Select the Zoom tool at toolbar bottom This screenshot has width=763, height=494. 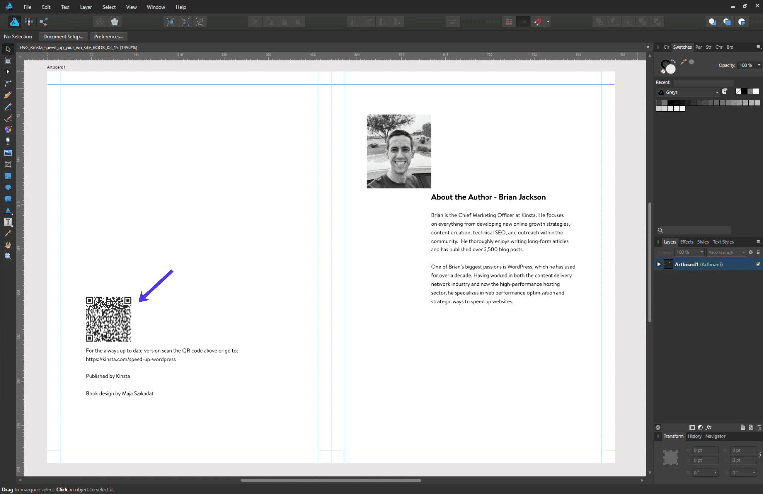coord(8,256)
